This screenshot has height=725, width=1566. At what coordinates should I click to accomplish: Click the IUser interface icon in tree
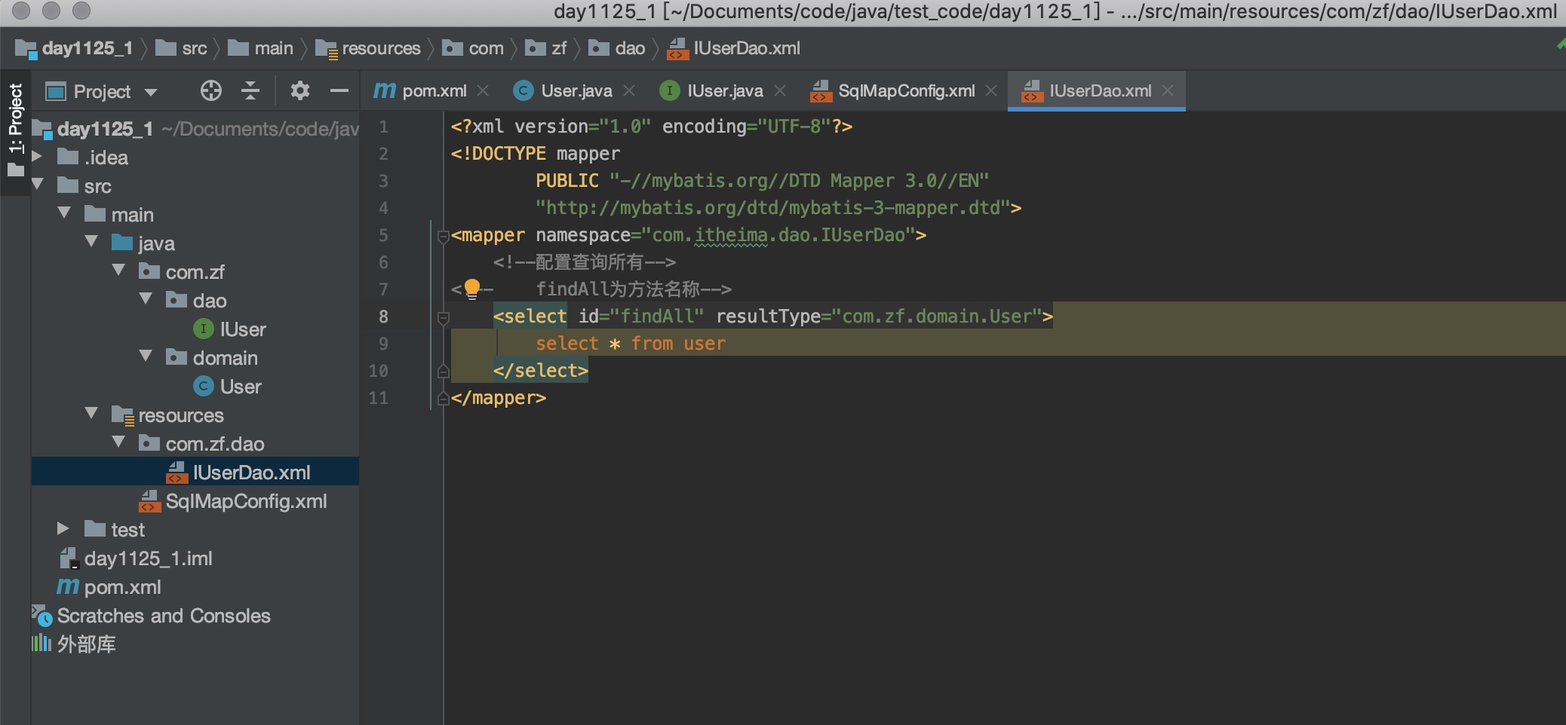(x=204, y=329)
